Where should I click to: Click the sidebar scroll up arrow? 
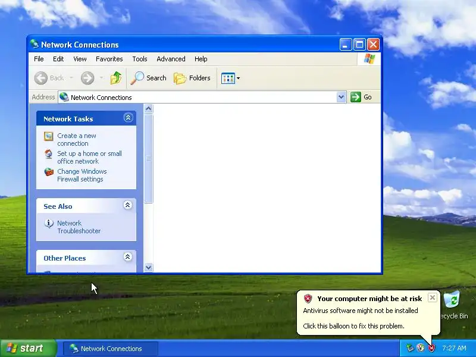[148, 108]
